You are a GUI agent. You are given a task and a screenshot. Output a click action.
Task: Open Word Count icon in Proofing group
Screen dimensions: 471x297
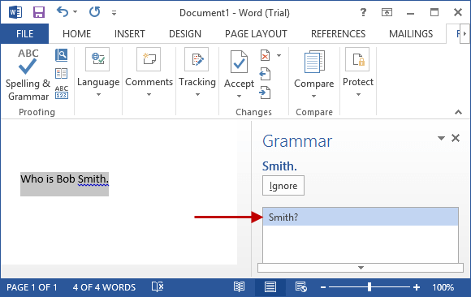coord(61,93)
